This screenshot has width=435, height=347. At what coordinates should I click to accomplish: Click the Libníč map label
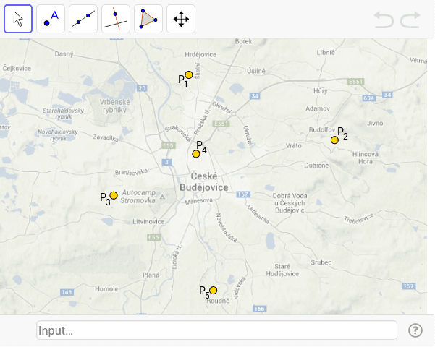coord(326,52)
